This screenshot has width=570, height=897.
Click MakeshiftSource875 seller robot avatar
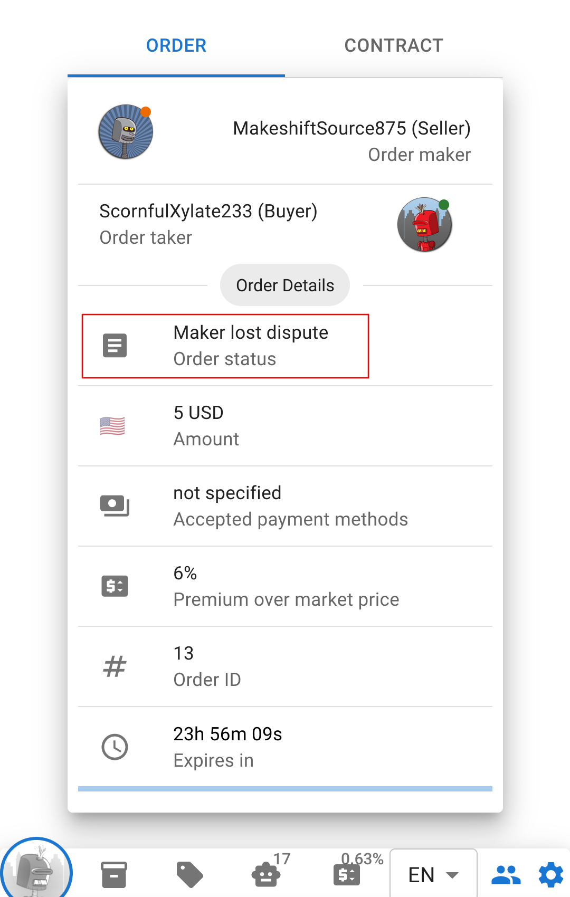point(126,132)
